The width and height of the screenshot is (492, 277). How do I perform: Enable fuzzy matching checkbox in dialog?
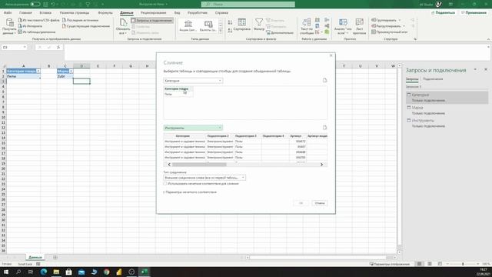click(x=165, y=184)
